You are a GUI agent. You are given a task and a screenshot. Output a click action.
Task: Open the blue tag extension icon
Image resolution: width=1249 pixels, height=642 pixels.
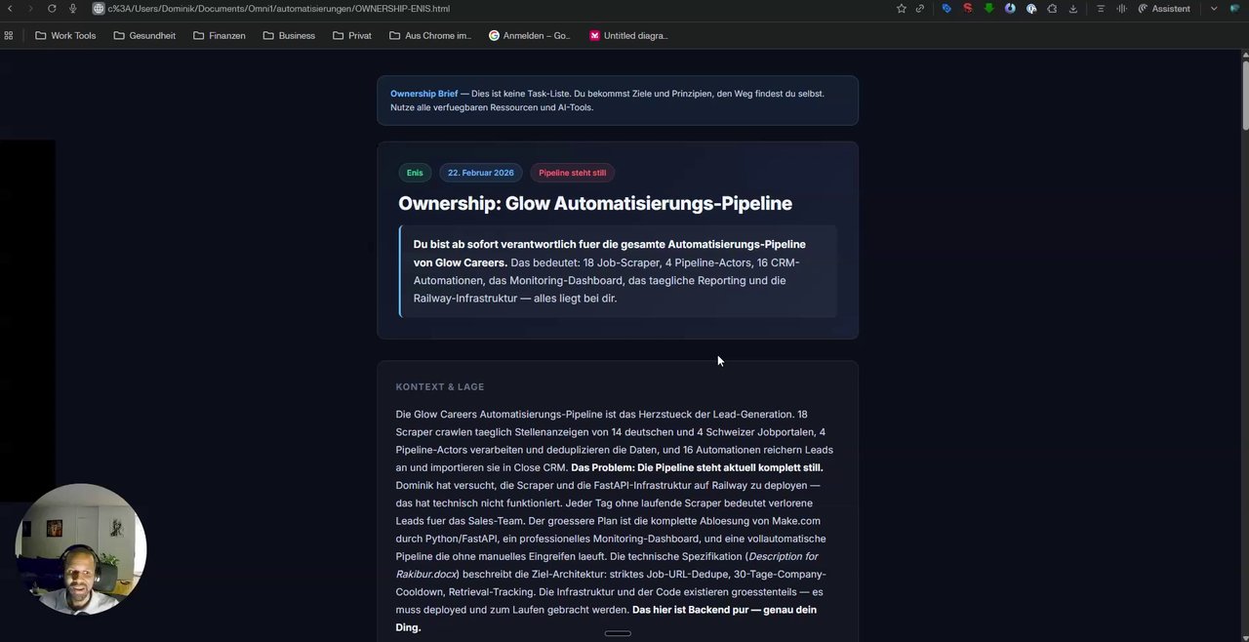click(947, 9)
